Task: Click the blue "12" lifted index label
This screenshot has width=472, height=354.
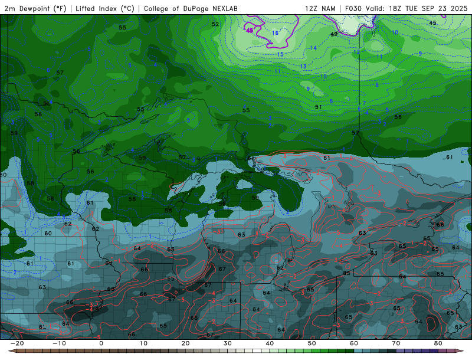Action: pyautogui.click(x=357, y=52)
